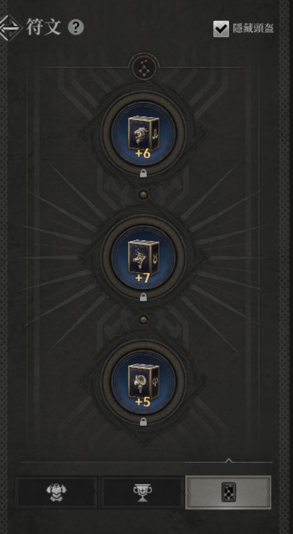This screenshot has height=534, width=293.
Task: Click the lock under the +5 rune
Action: [x=144, y=422]
